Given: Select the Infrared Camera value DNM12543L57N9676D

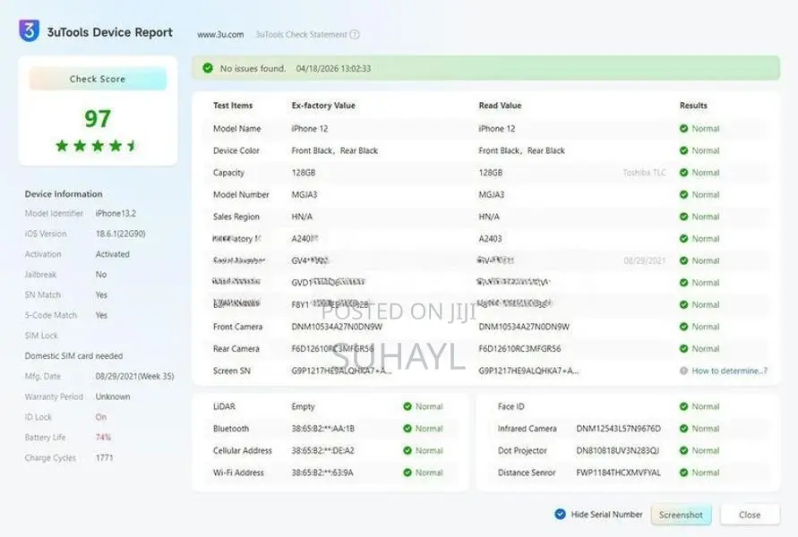Looking at the screenshot, I should click(x=618, y=429).
